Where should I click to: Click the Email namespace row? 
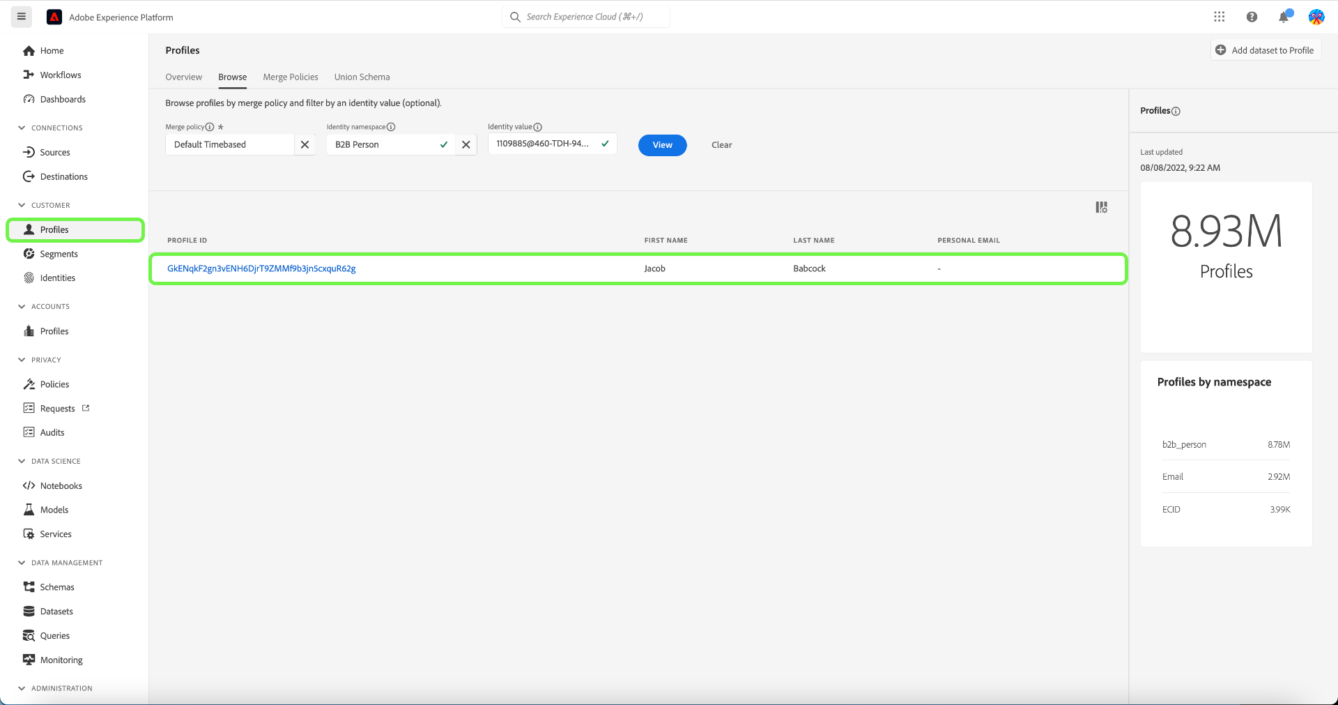1226,477
